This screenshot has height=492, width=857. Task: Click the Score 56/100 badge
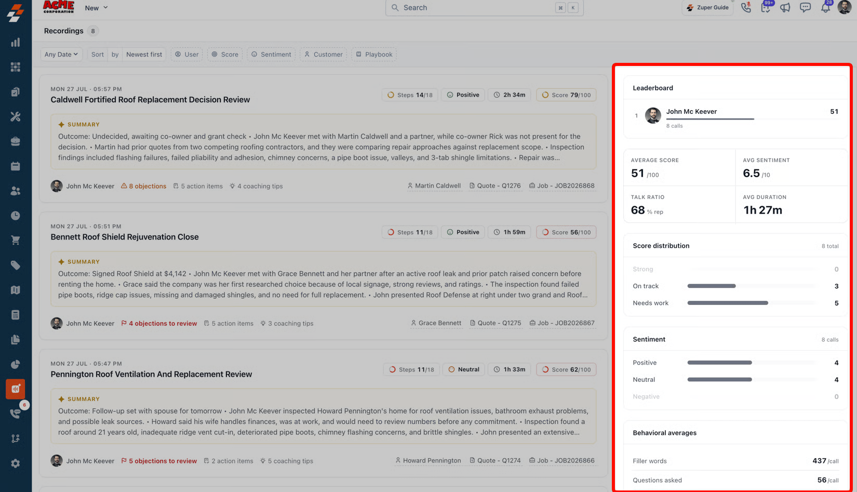point(566,232)
